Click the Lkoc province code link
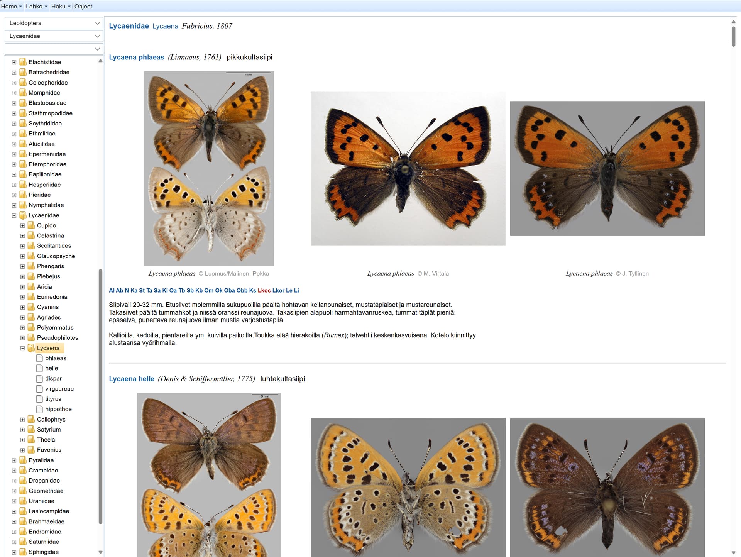 pyautogui.click(x=264, y=291)
